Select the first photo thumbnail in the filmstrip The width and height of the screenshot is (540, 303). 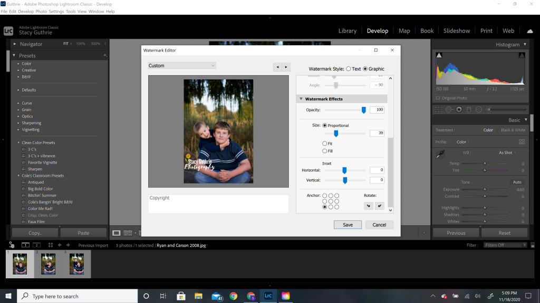20,264
